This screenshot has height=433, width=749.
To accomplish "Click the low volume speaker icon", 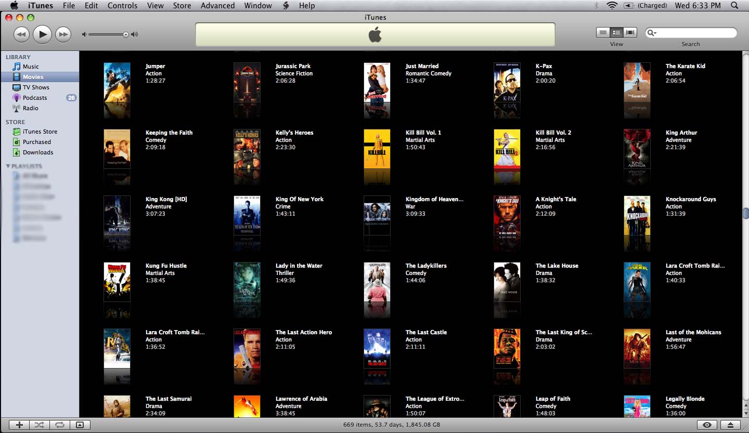I will click(x=84, y=34).
